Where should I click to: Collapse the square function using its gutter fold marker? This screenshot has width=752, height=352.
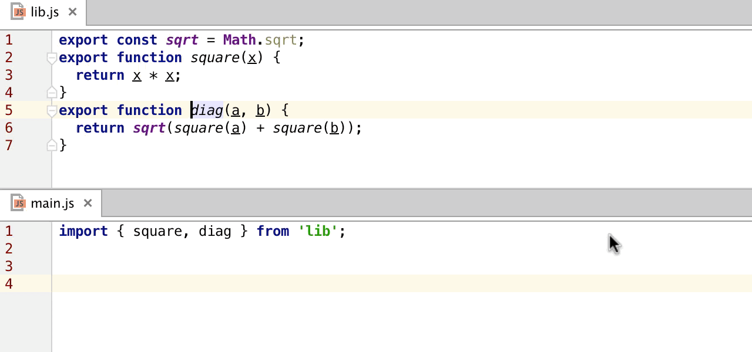pyautogui.click(x=52, y=57)
